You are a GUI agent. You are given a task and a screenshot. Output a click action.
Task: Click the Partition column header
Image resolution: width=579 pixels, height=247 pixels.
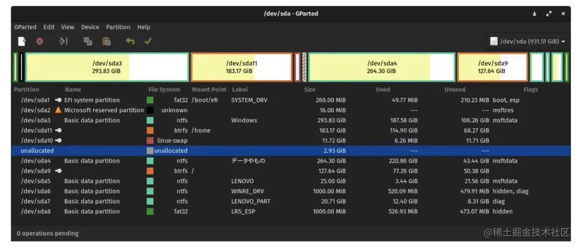pos(26,89)
